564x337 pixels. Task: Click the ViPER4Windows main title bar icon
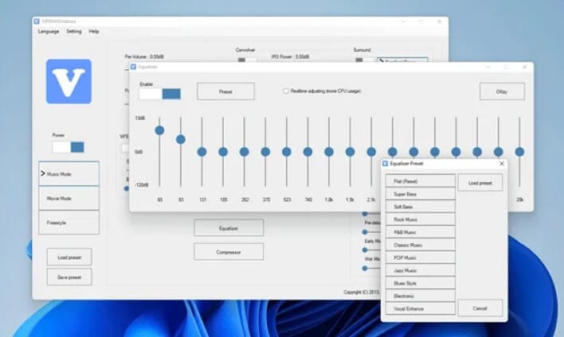click(37, 21)
